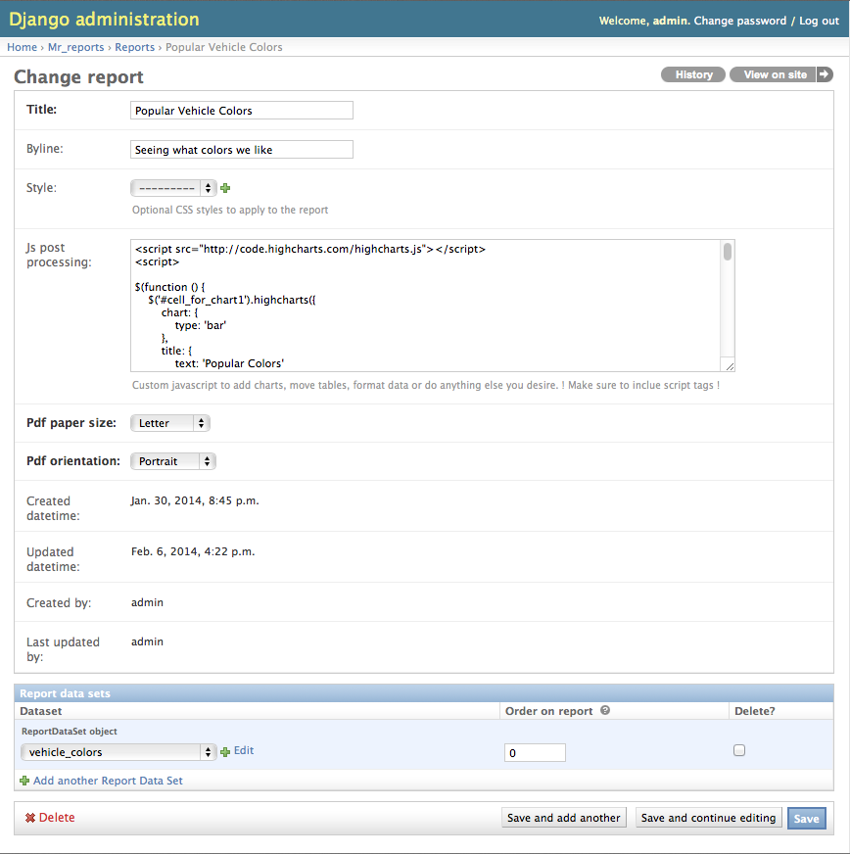Click textarea resize handle corner
Viewport: 850px width, 854px height.
[x=730, y=366]
